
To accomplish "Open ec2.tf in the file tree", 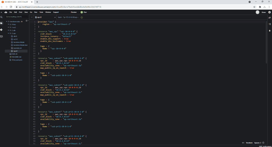I will tap(15, 39).
